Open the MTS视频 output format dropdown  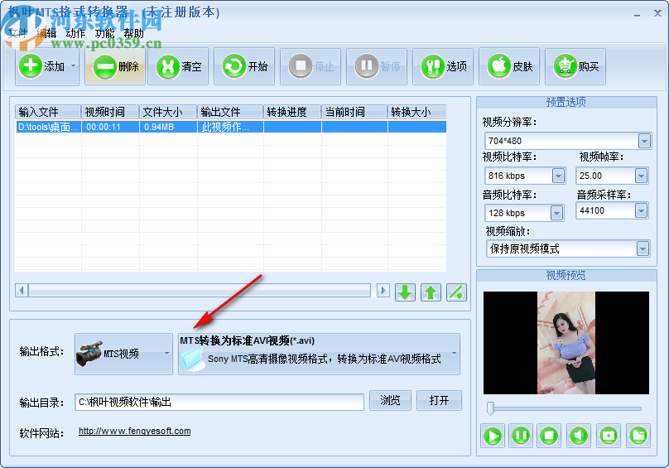tap(123, 354)
